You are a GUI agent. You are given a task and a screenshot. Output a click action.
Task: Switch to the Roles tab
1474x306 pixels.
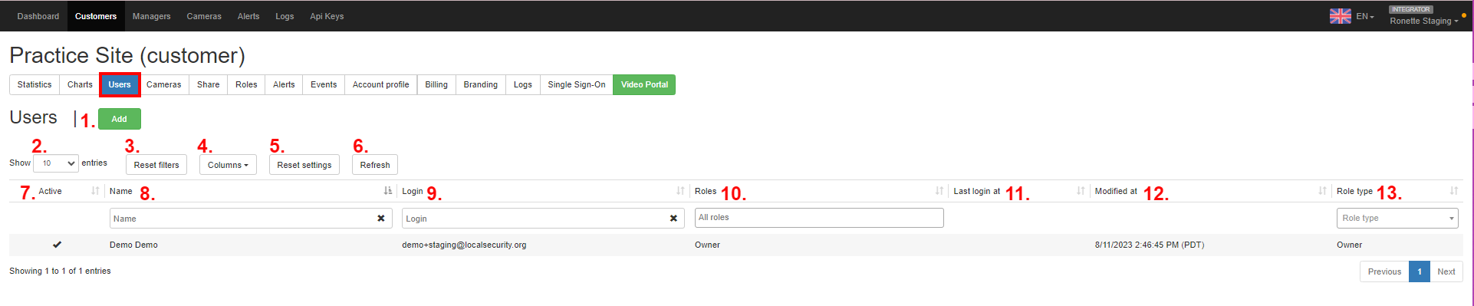point(246,84)
